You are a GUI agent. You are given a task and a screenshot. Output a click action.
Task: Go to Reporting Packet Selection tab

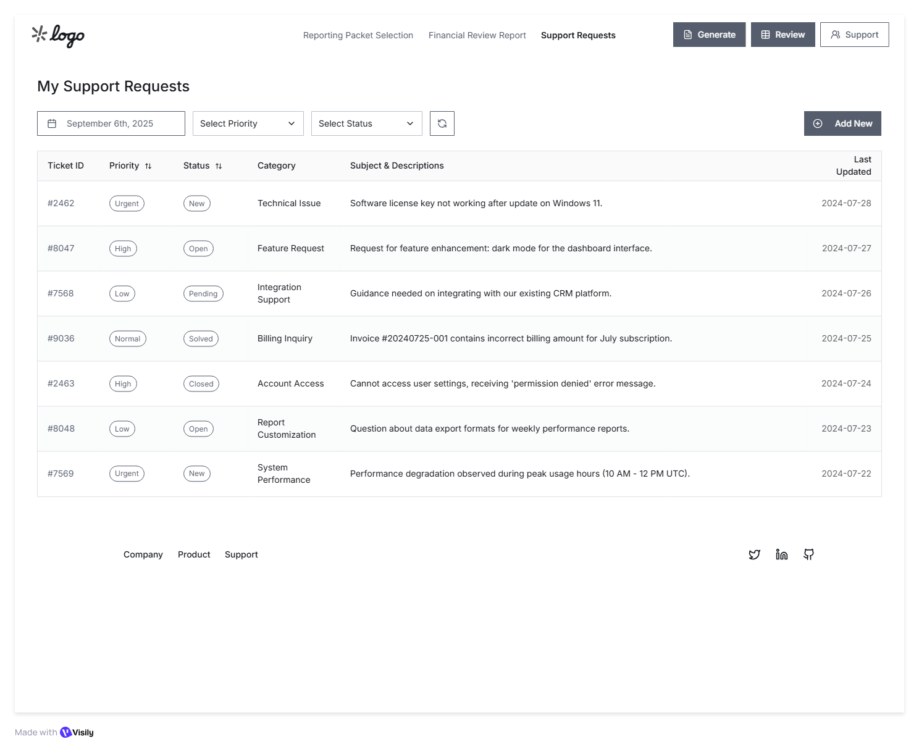pos(358,35)
